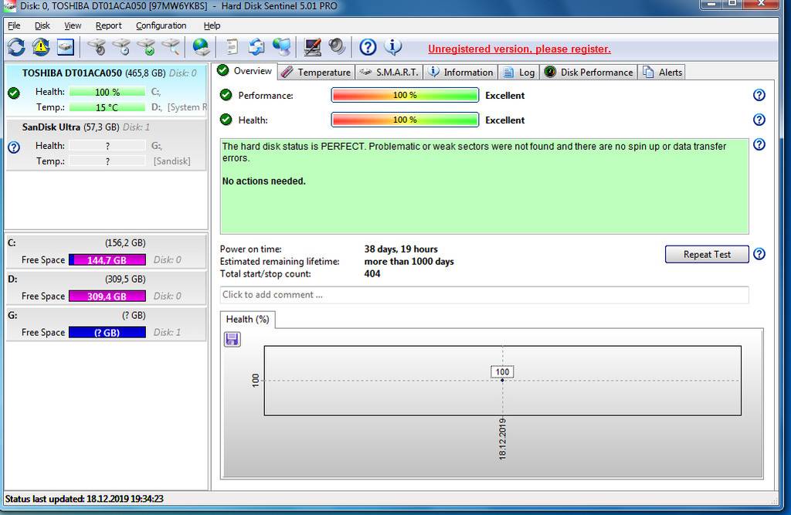The height and width of the screenshot is (515, 791).
Task: Select the Health (%) graph tab
Action: pyautogui.click(x=248, y=320)
